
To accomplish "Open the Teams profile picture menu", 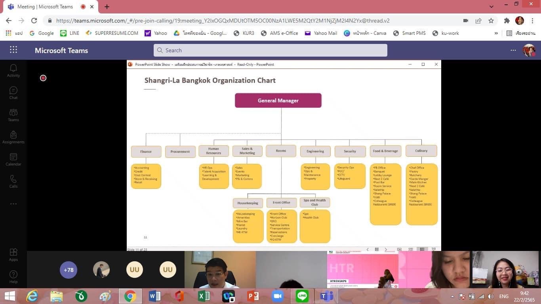I will click(529, 50).
